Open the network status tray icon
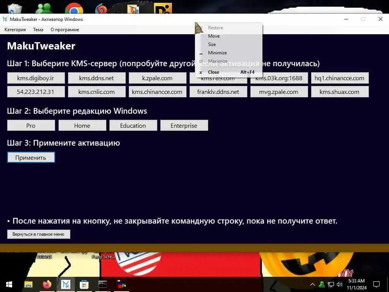The width and height of the screenshot is (389, 292). 331,284
